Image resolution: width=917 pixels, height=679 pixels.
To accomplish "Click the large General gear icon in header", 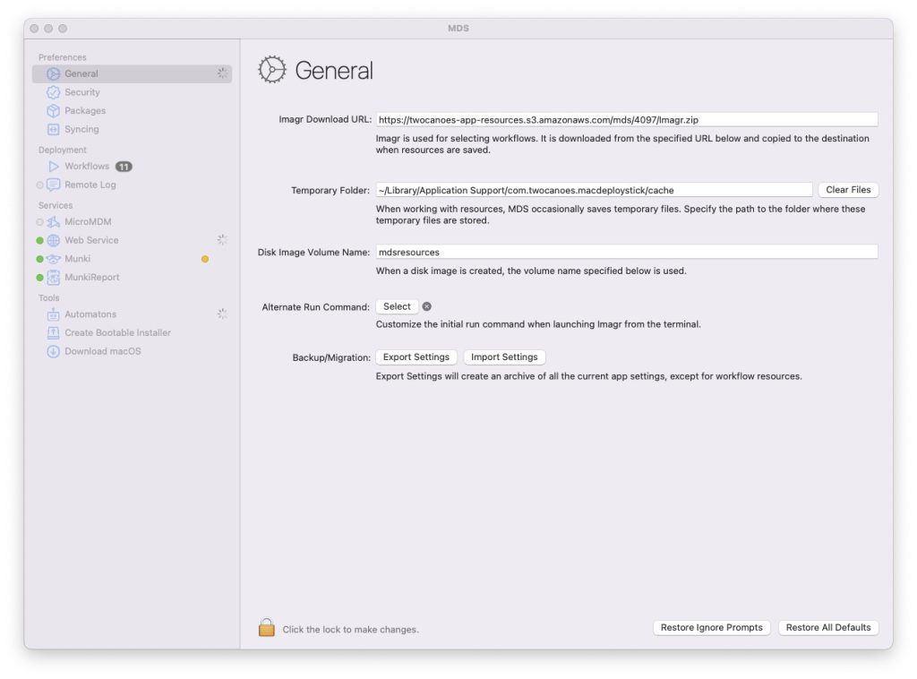I will 272,70.
